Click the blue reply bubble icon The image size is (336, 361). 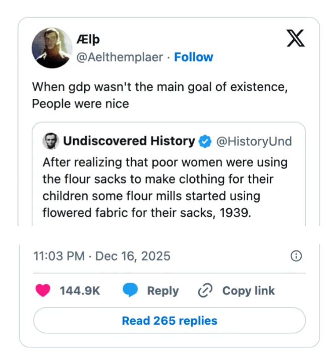coord(131,290)
